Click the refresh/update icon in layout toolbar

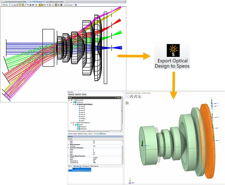[x=10, y=5]
